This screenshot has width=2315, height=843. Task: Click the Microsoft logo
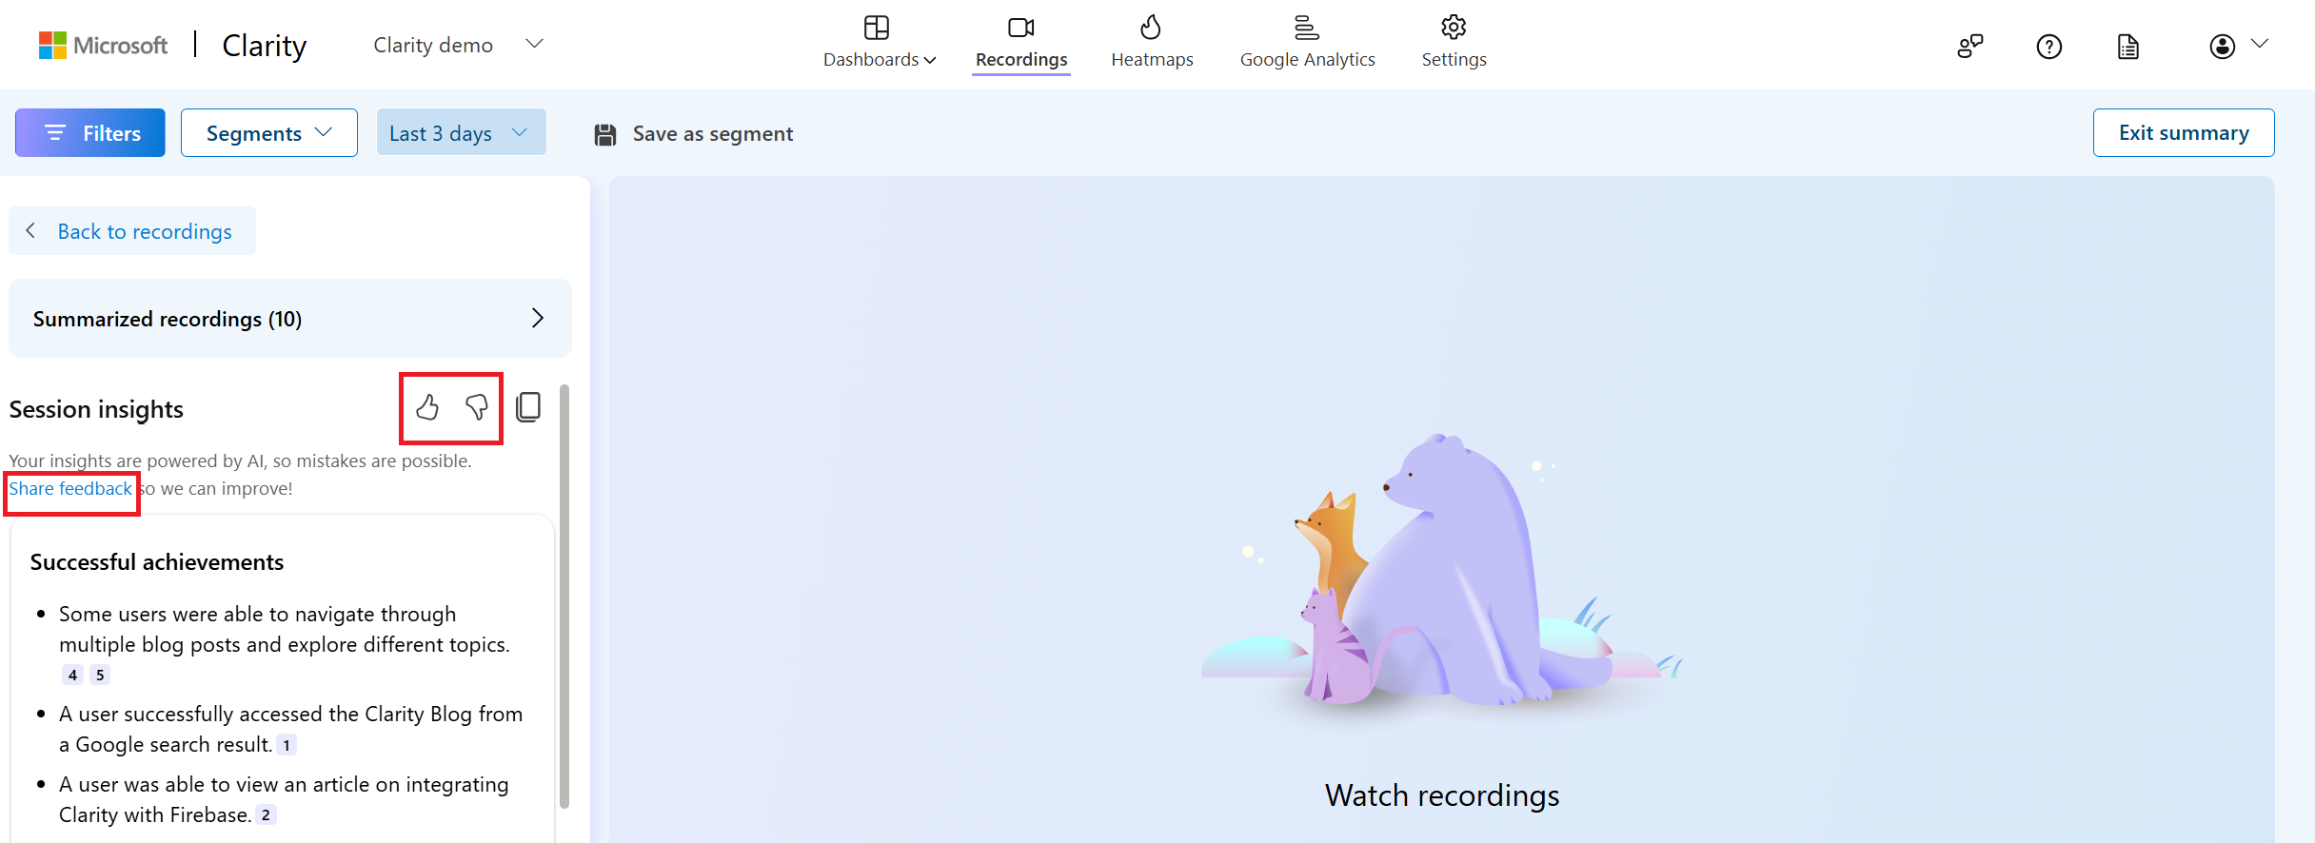click(x=103, y=45)
